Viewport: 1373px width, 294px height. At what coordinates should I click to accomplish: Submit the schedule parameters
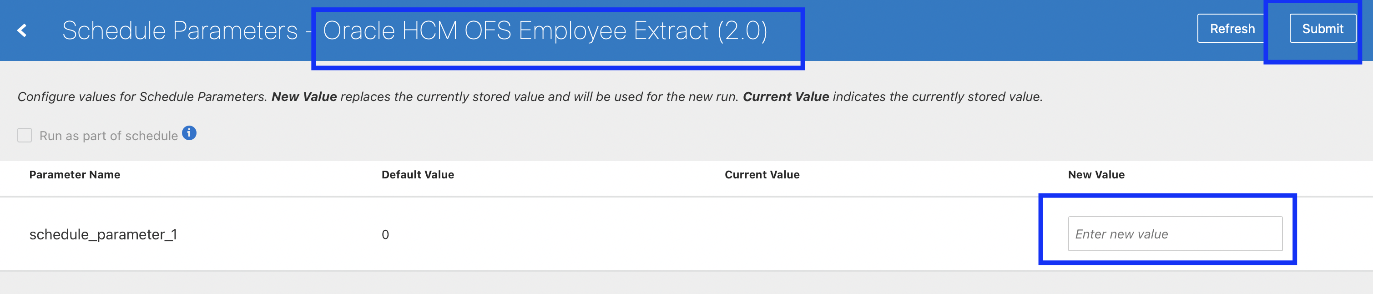tap(1323, 29)
